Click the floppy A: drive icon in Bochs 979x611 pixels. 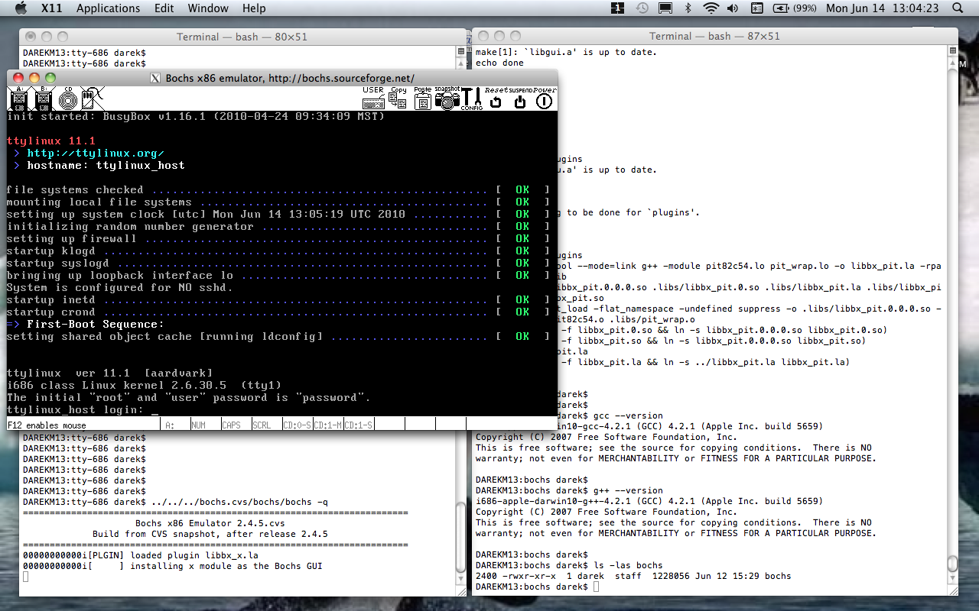point(18,98)
